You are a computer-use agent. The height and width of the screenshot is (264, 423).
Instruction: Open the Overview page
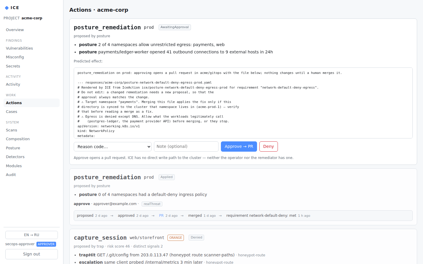pos(31,30)
